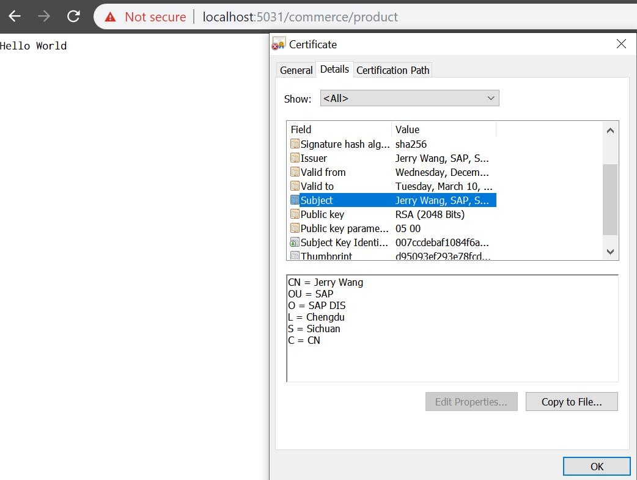Click the list's scroll down arrow
The image size is (637, 480).
[610, 252]
